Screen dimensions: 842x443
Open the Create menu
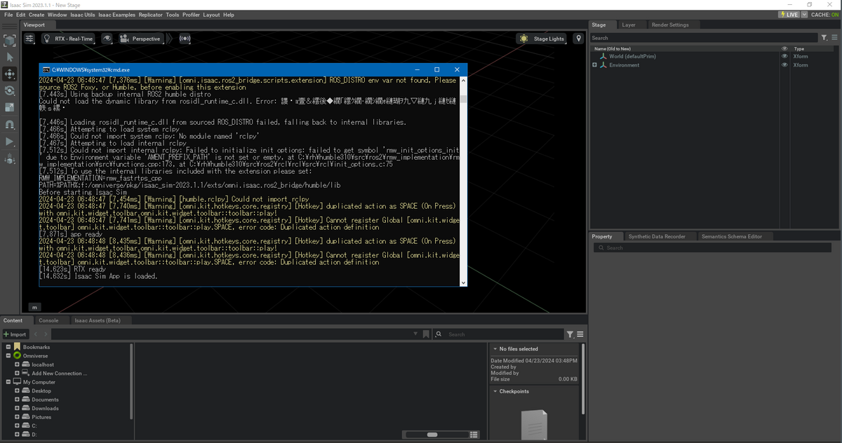click(36, 15)
